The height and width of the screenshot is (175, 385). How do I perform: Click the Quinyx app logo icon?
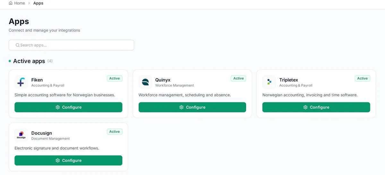145,82
